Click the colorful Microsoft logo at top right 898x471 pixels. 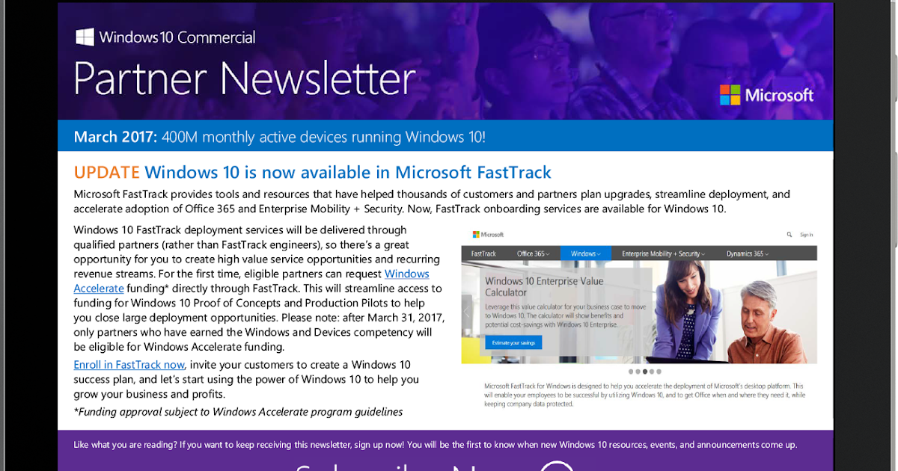point(766,95)
